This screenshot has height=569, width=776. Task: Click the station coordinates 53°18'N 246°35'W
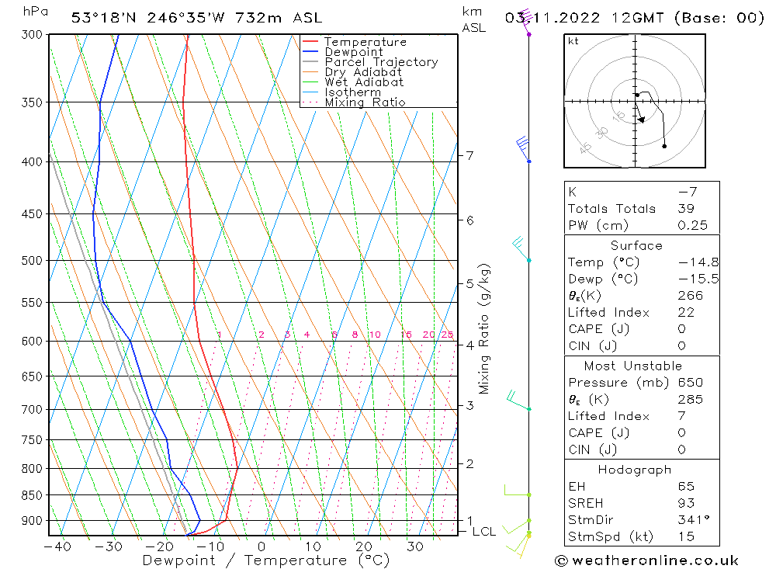click(x=148, y=18)
